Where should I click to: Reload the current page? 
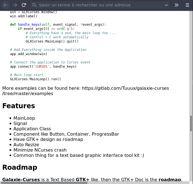(x=24, y=5)
